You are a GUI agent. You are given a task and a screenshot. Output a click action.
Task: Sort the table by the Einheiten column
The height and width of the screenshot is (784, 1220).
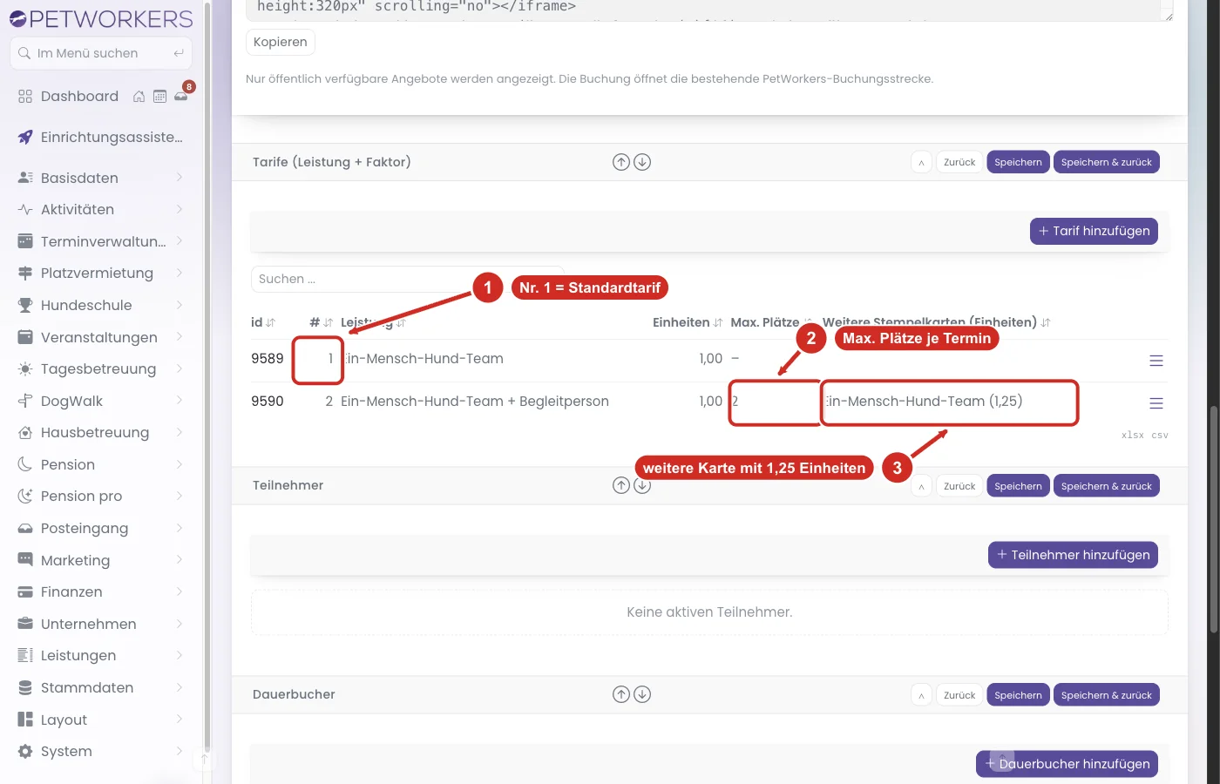coord(688,322)
